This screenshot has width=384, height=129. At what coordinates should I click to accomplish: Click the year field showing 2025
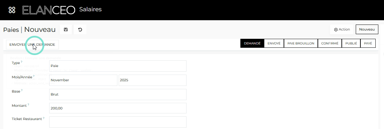point(153,80)
